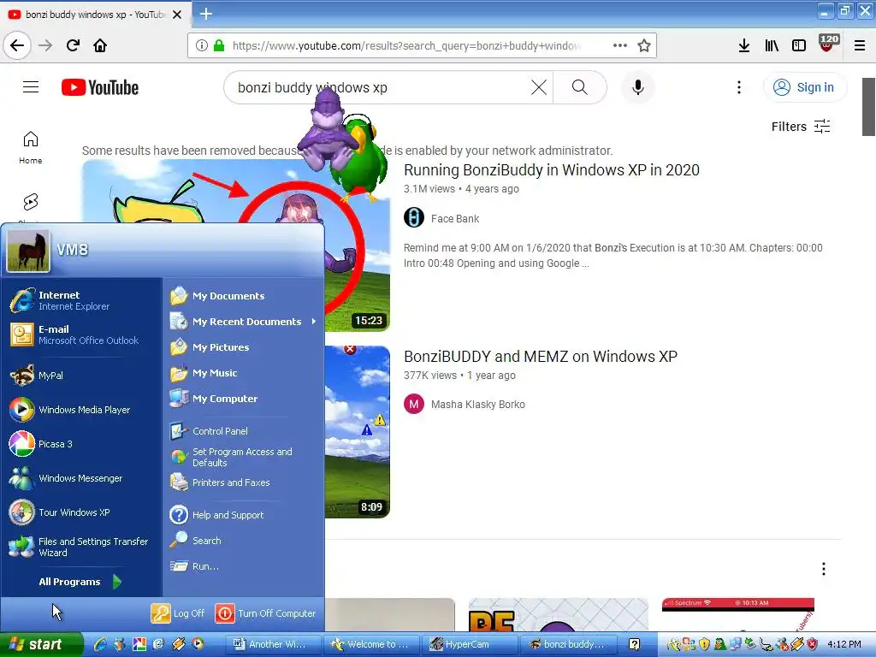Open Files and Settings Transfer Wizard
Viewport: 876px width, 657px height.
pos(81,547)
